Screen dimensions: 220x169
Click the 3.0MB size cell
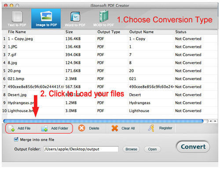71,111
